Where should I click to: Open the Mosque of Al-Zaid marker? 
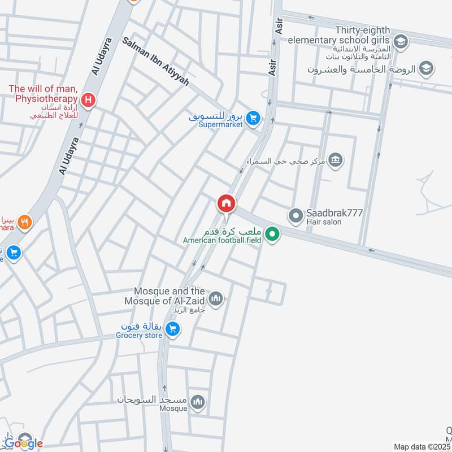[216, 299]
